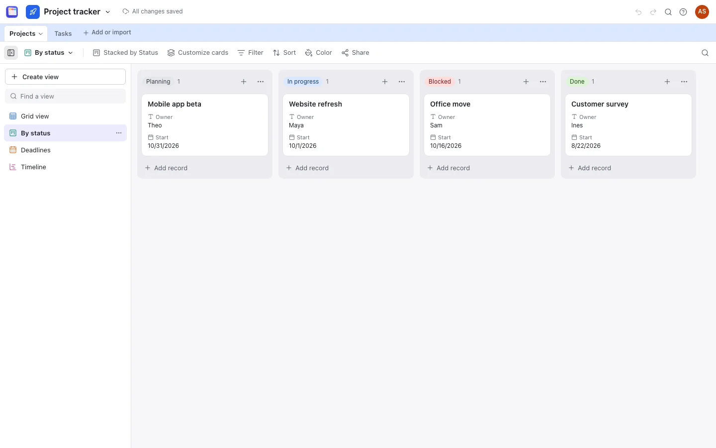Open the Done column more options menu

coord(684,82)
